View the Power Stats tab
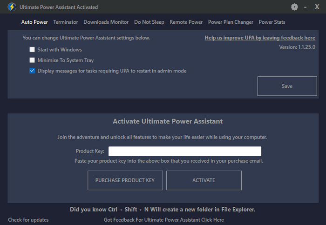The height and width of the screenshot is (225, 326). pos(272,22)
